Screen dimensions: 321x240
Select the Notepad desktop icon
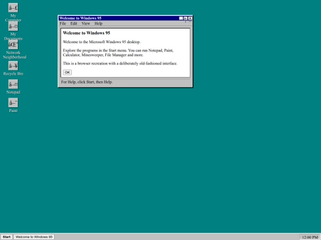pyautogui.click(x=13, y=87)
